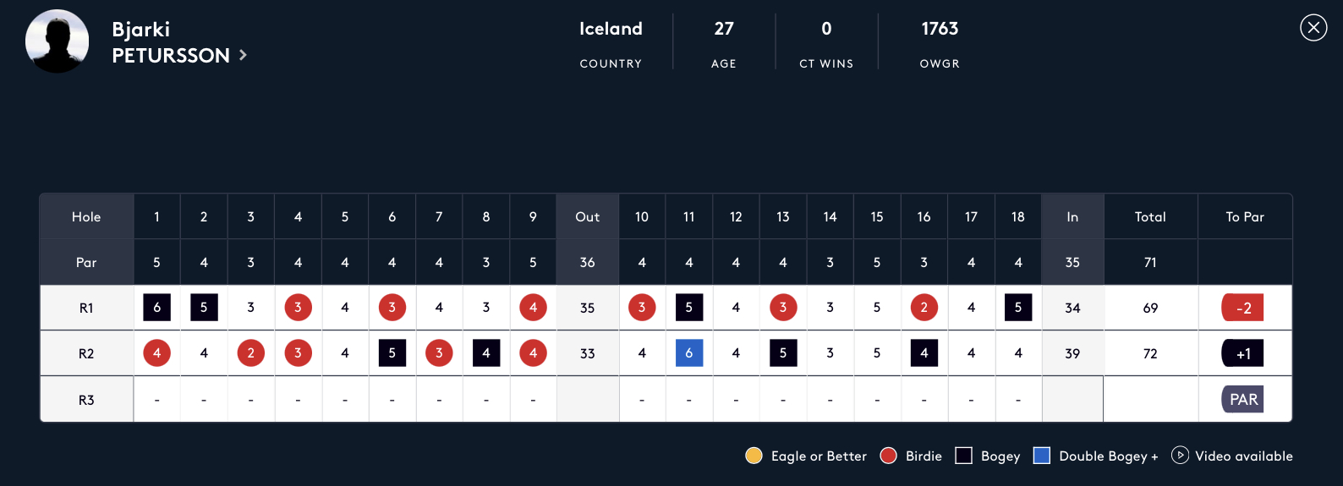
Task: Select R1 birdie 2 on hole 16
Action: pyautogui.click(x=924, y=308)
